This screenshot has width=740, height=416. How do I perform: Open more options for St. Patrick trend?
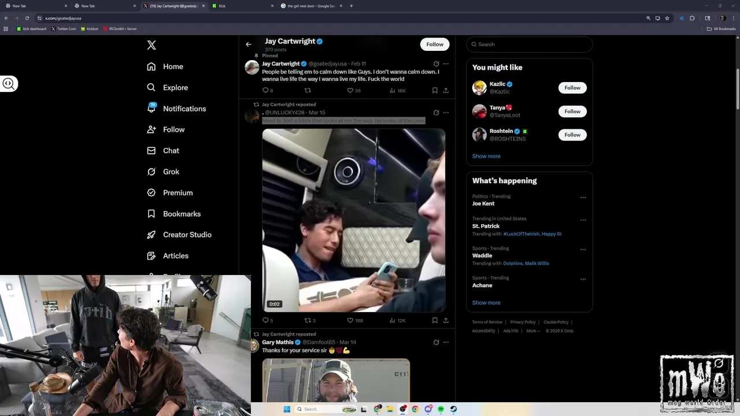583,220
